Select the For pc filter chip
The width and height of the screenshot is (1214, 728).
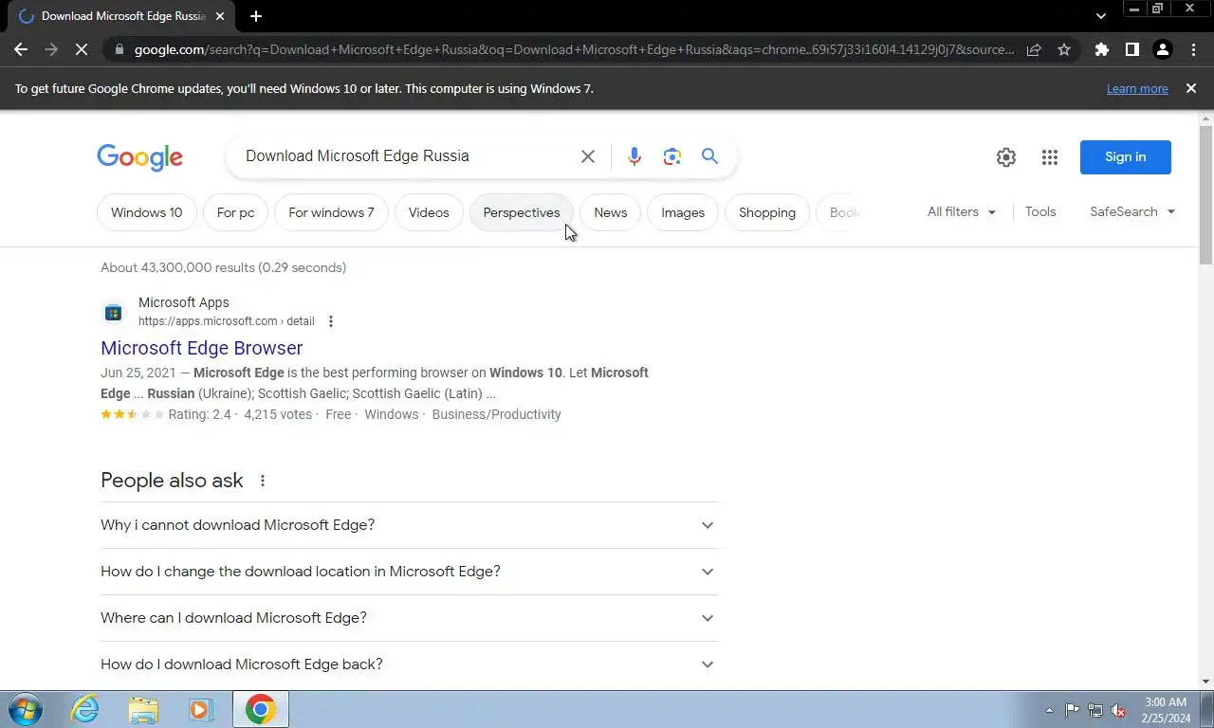coord(235,212)
